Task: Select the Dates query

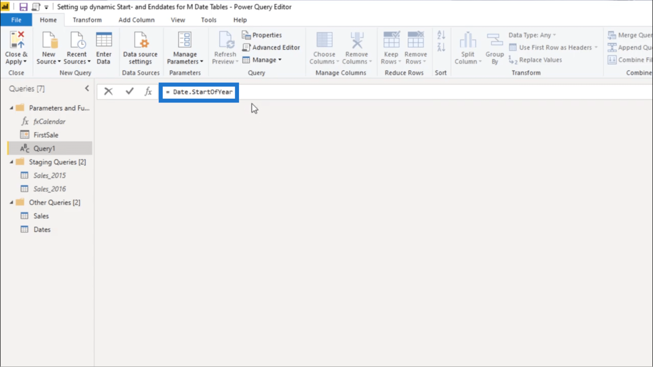Action: tap(42, 230)
